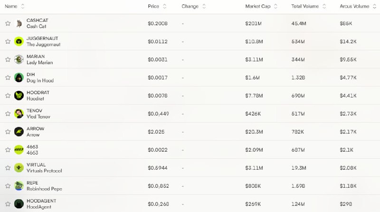This screenshot has height=212, width=380.
Task: Sort by Arcus Volume arrows
Action: point(374,6)
